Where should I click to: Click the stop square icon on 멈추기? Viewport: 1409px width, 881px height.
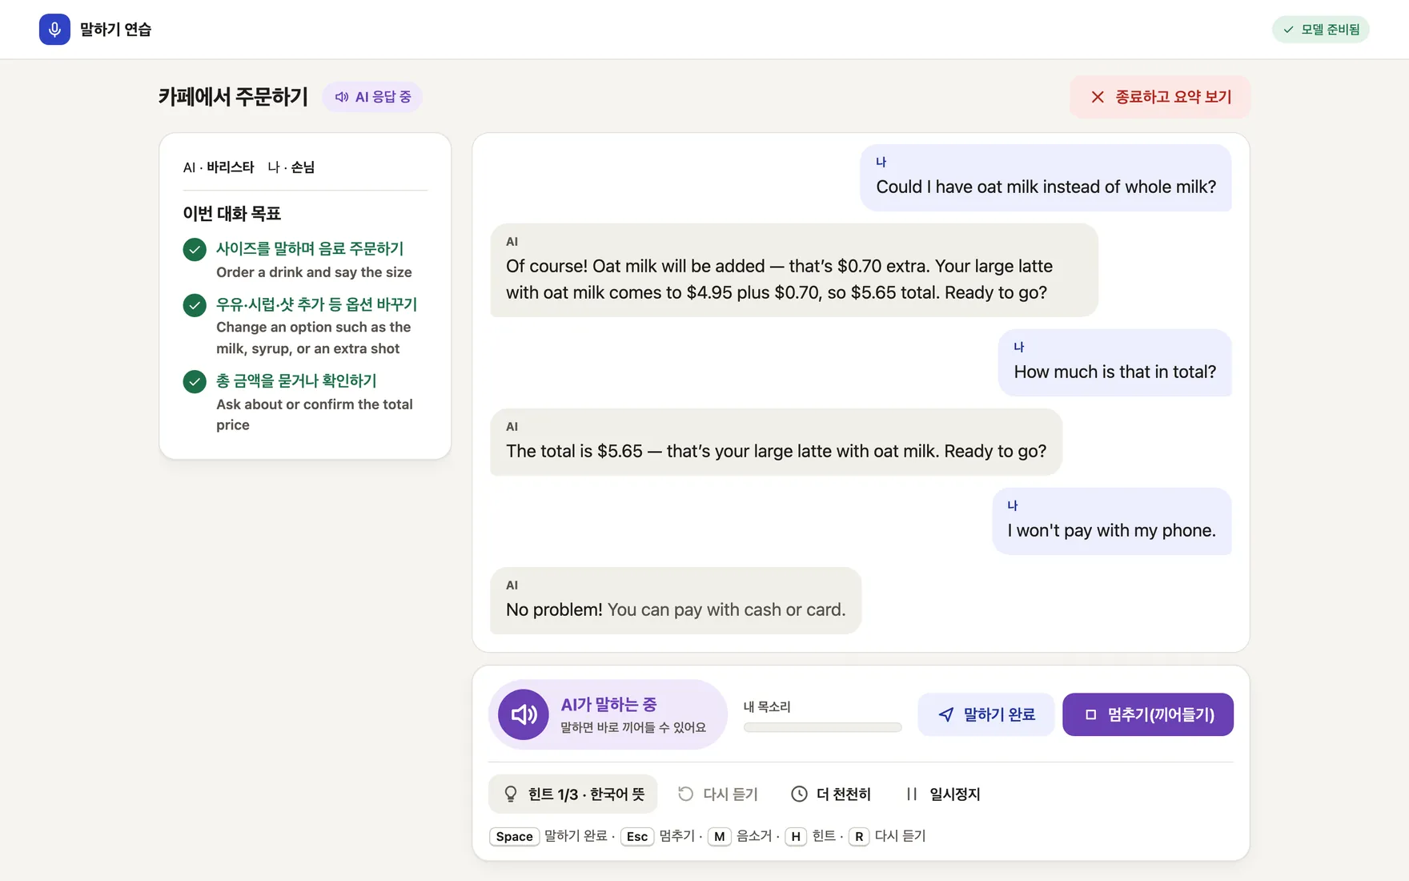(1090, 714)
